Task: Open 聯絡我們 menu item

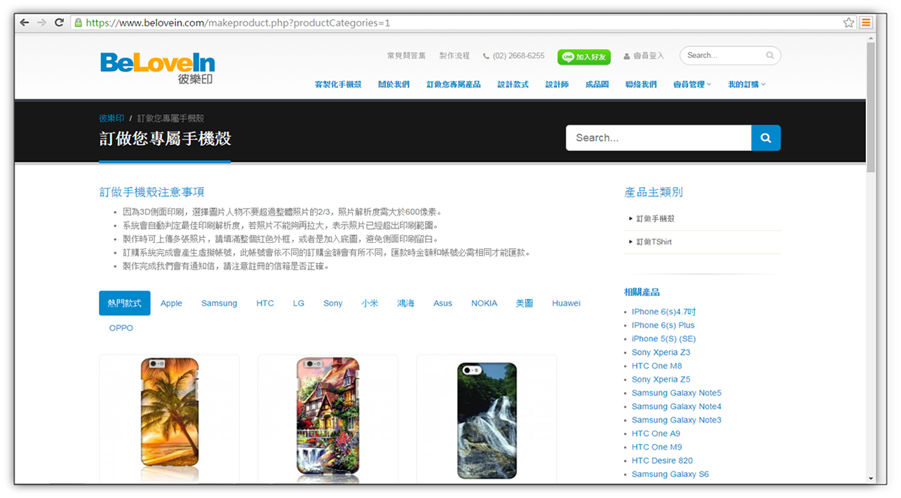Action: pyautogui.click(x=641, y=84)
